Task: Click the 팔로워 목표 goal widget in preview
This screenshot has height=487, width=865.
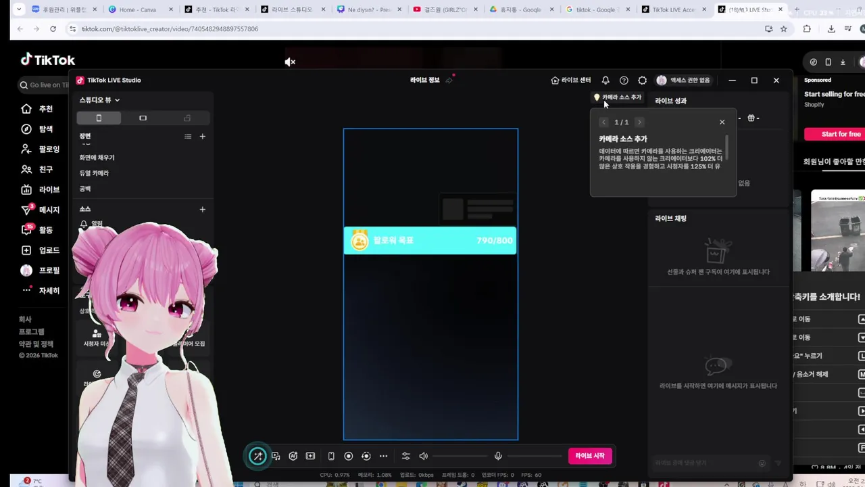Action: [430, 241]
